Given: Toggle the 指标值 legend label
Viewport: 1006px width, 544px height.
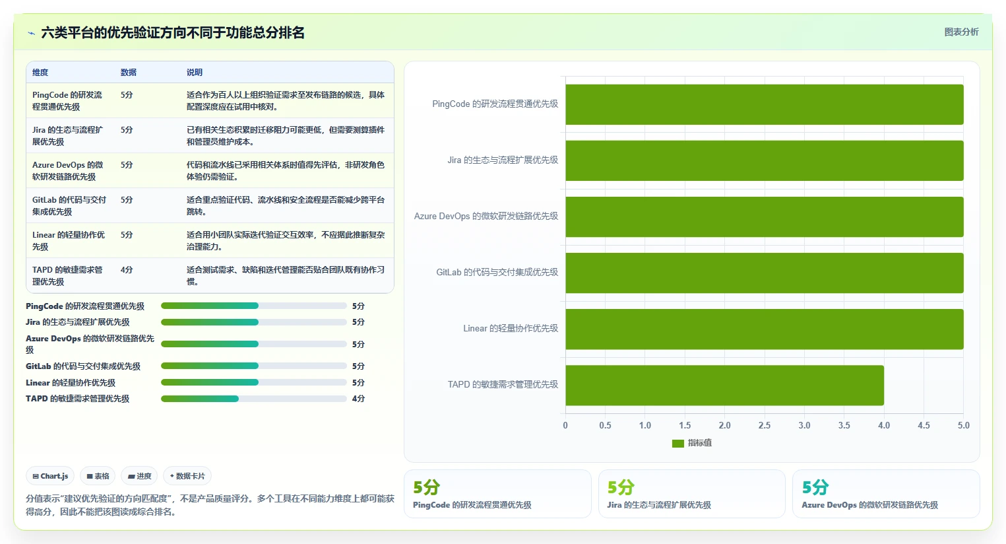Looking at the screenshot, I should pos(700,443).
